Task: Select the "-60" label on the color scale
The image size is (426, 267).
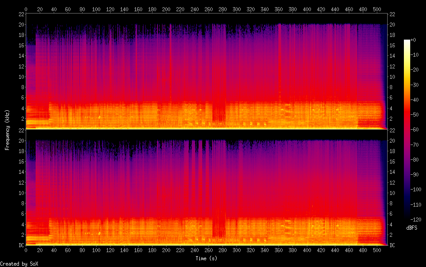Action: click(x=415, y=130)
